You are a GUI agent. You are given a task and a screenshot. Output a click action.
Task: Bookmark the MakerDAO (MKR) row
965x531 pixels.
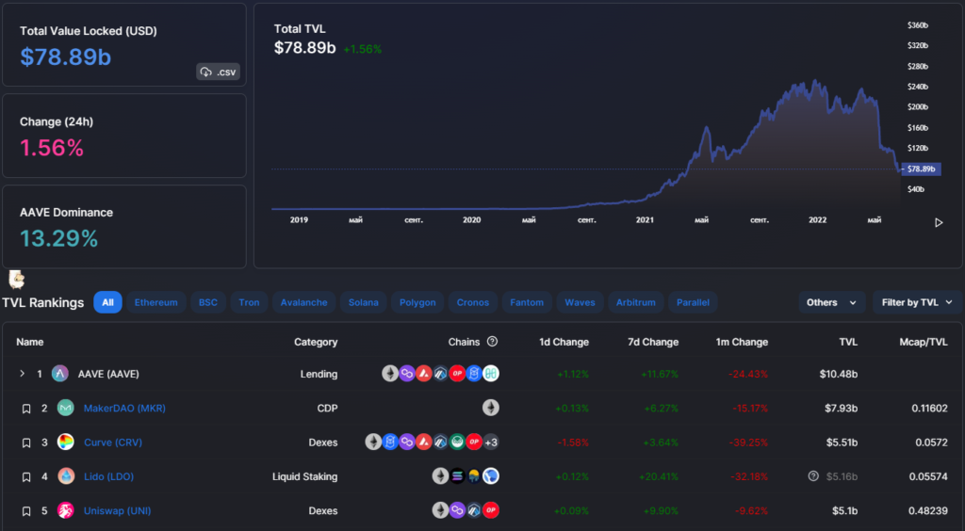pyautogui.click(x=26, y=409)
